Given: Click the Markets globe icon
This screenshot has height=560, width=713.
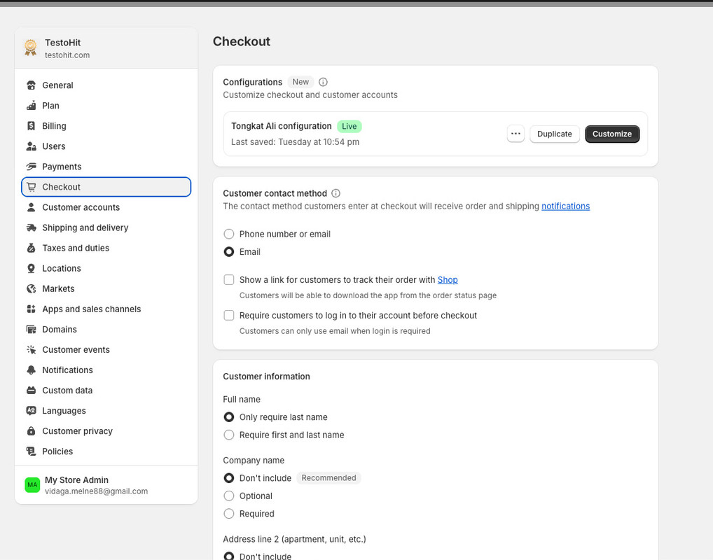Looking at the screenshot, I should [31, 288].
